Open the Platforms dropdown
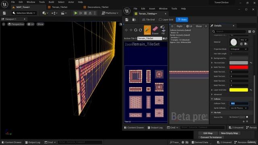 coord(110,13)
